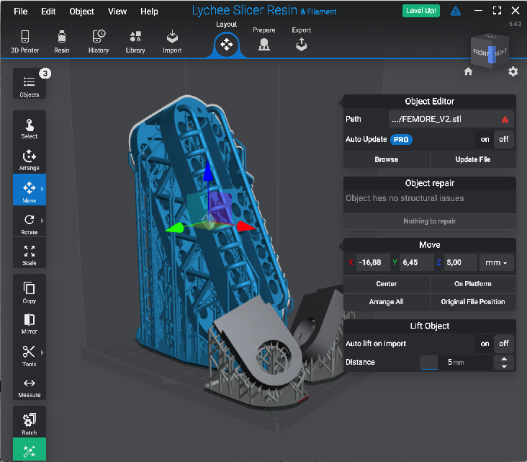The image size is (527, 462).
Task: Click the FRONT face of view cube
Action: pyautogui.click(x=481, y=53)
